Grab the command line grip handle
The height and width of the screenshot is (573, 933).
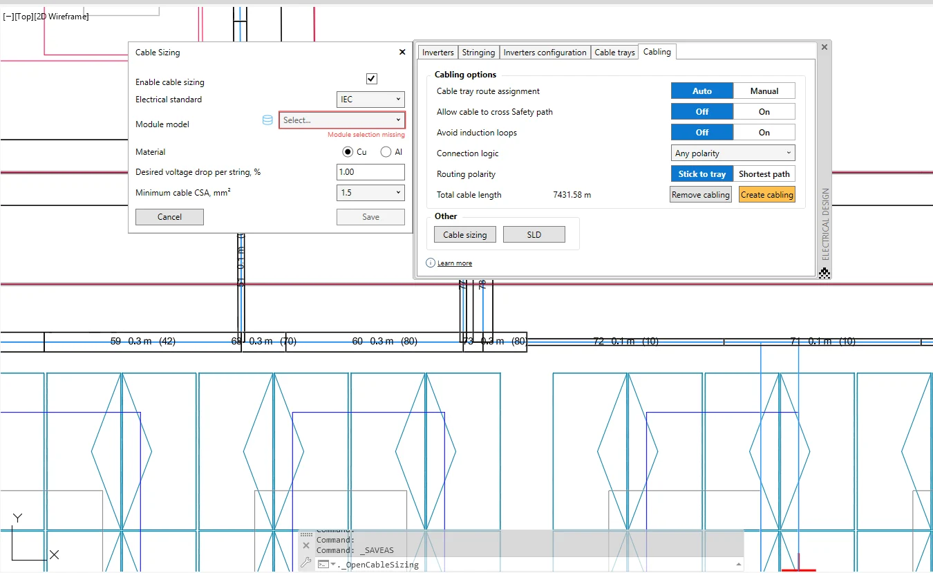click(306, 534)
